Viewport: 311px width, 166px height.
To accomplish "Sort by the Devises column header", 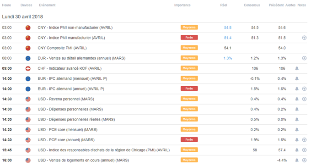I will coord(26,5).
